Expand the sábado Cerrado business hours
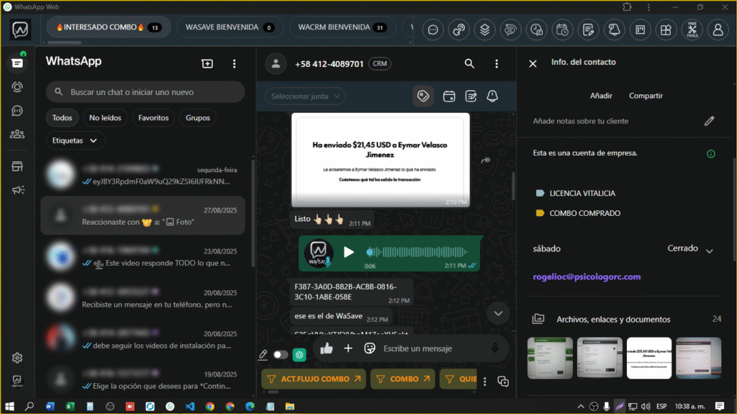The image size is (737, 414). [x=709, y=251]
